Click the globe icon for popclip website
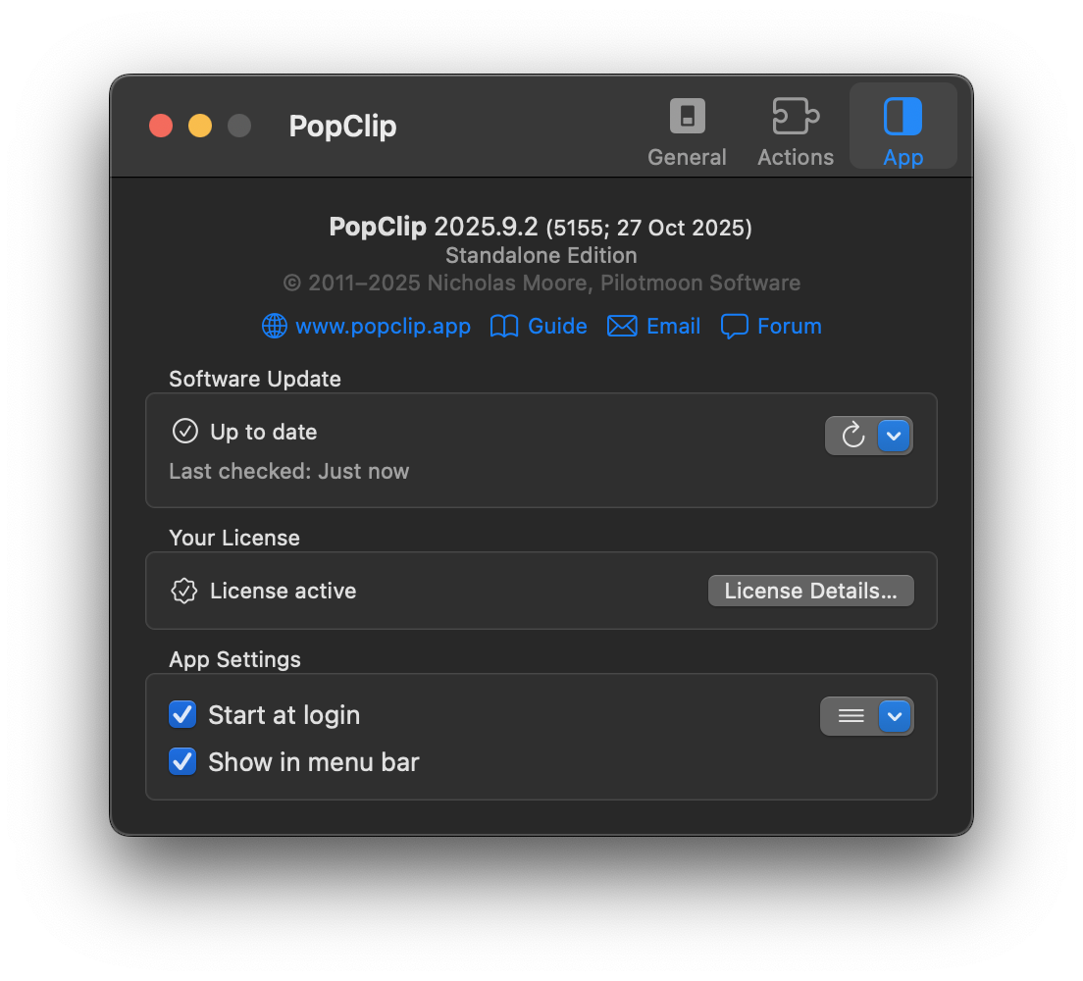 (275, 327)
